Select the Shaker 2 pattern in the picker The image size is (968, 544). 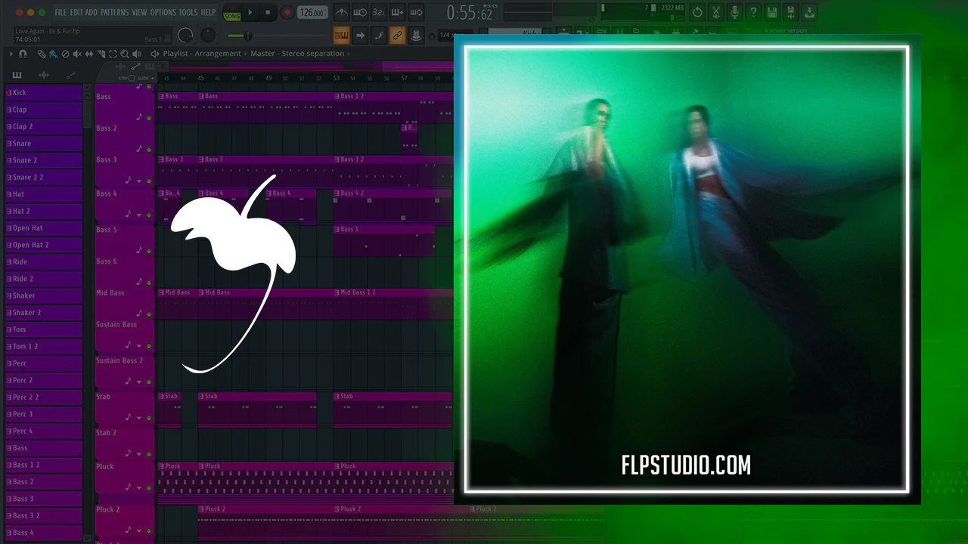coord(43,313)
